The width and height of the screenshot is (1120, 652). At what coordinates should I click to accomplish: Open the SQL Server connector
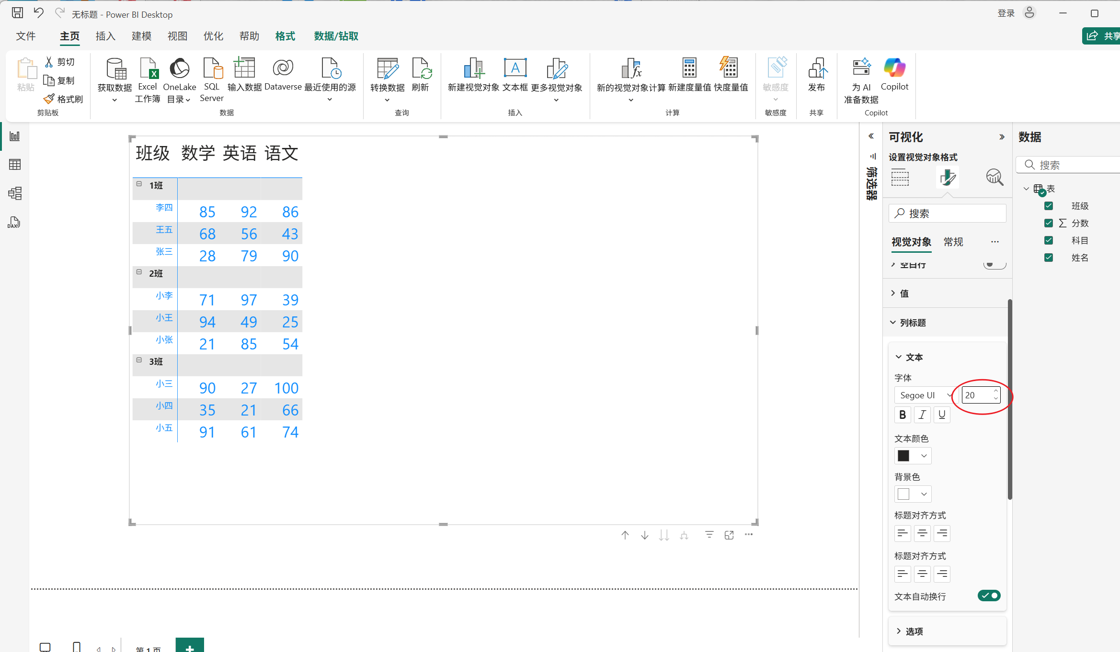[212, 69]
